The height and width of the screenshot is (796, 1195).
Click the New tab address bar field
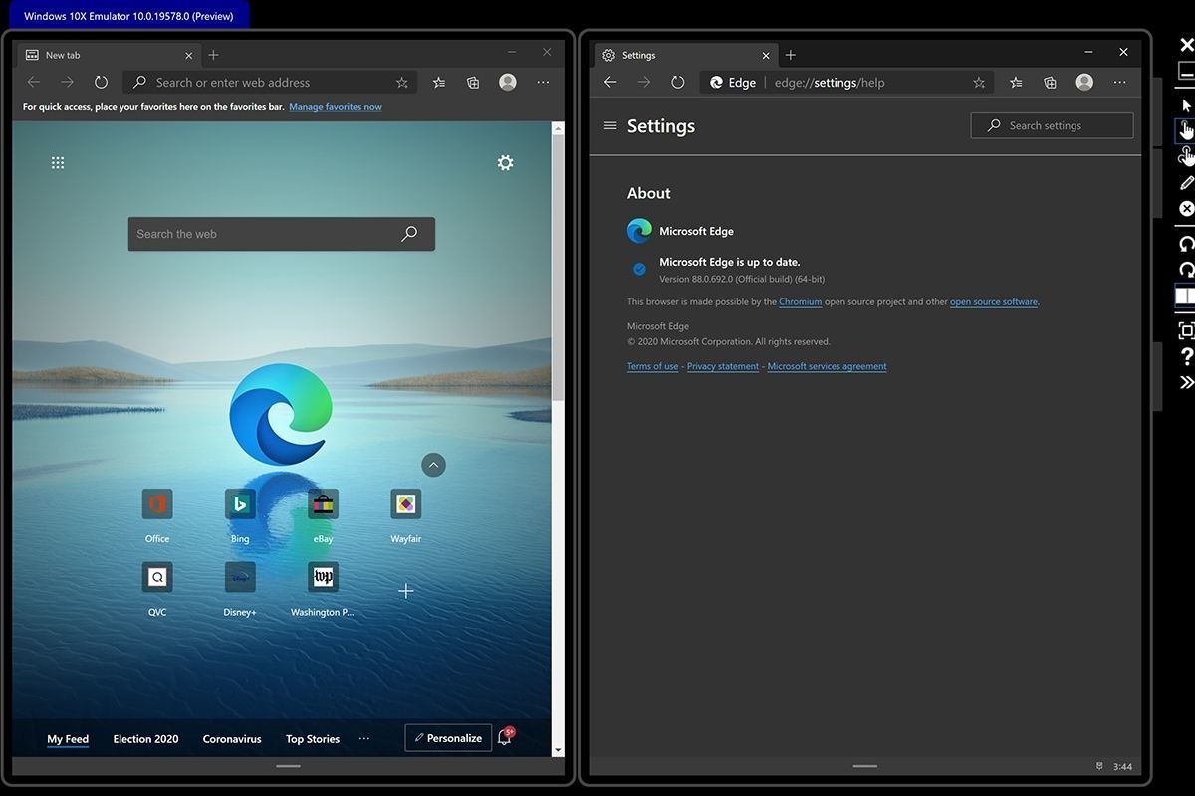click(269, 83)
